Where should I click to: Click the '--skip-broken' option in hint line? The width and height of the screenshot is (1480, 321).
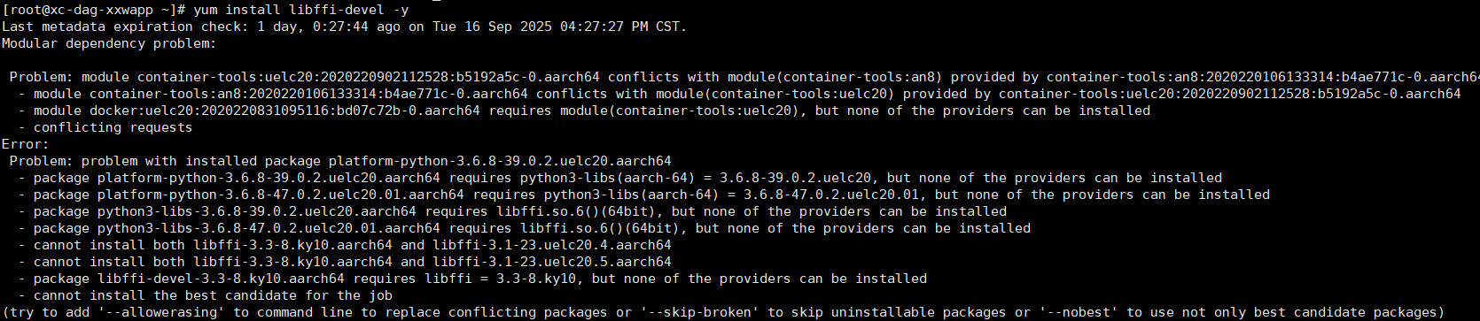pyautogui.click(x=703, y=312)
